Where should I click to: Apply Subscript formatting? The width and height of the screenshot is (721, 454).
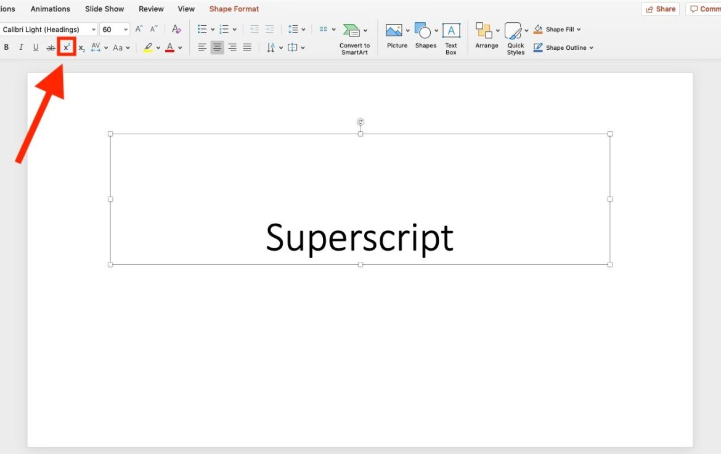click(82, 48)
